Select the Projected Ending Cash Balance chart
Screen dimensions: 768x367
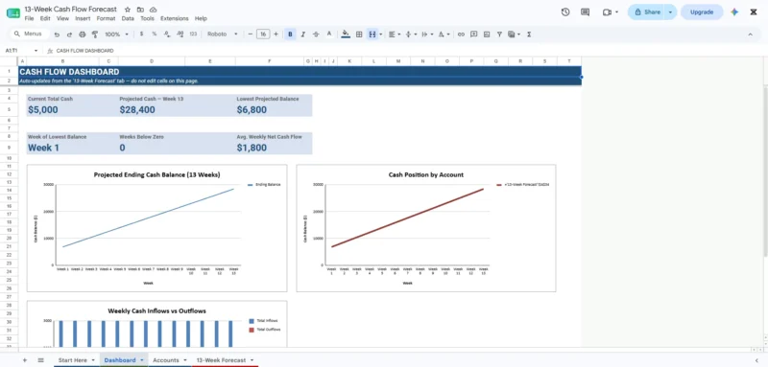click(156, 228)
